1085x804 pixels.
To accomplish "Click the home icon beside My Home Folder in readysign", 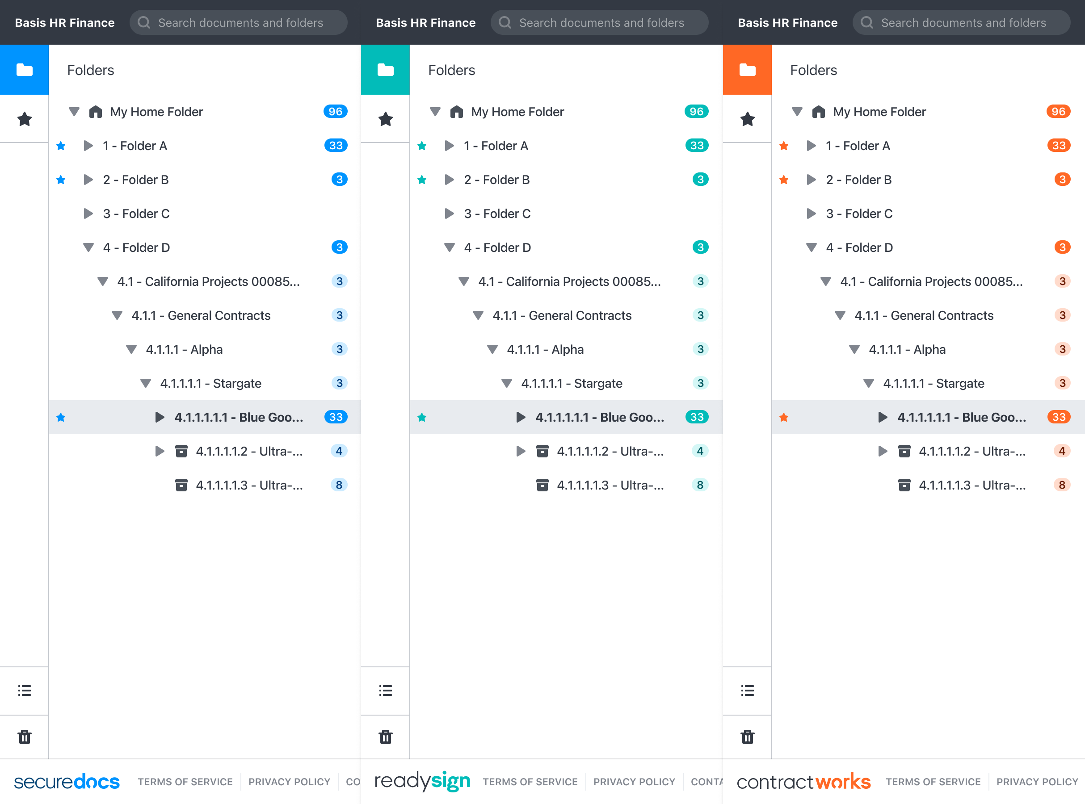I will pos(457,112).
